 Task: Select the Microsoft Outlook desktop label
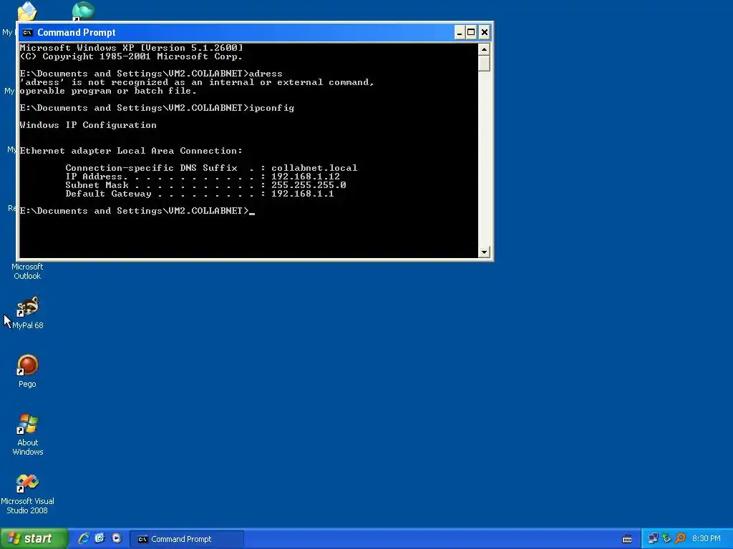tap(27, 271)
